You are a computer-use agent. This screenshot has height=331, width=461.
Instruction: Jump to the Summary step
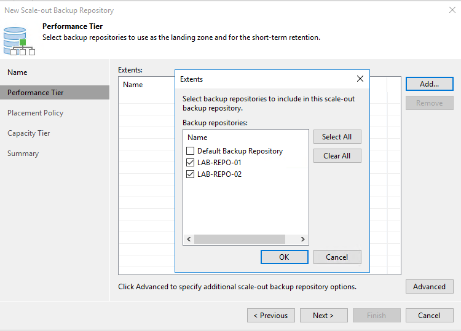click(23, 154)
